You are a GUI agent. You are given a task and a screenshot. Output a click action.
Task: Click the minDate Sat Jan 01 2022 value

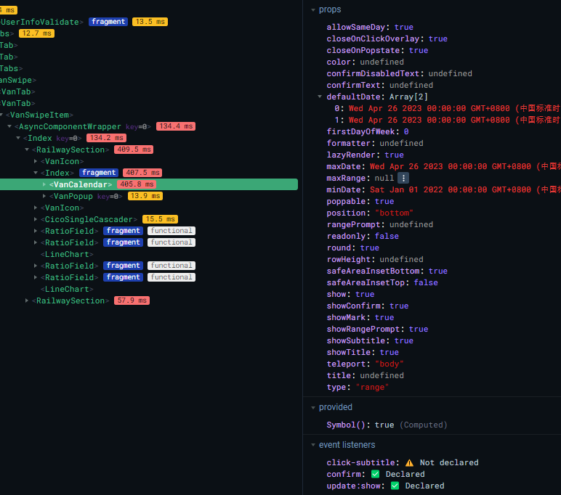[x=465, y=189]
